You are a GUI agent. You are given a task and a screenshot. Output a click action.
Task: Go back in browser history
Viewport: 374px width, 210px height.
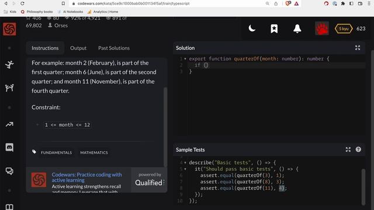6,3
